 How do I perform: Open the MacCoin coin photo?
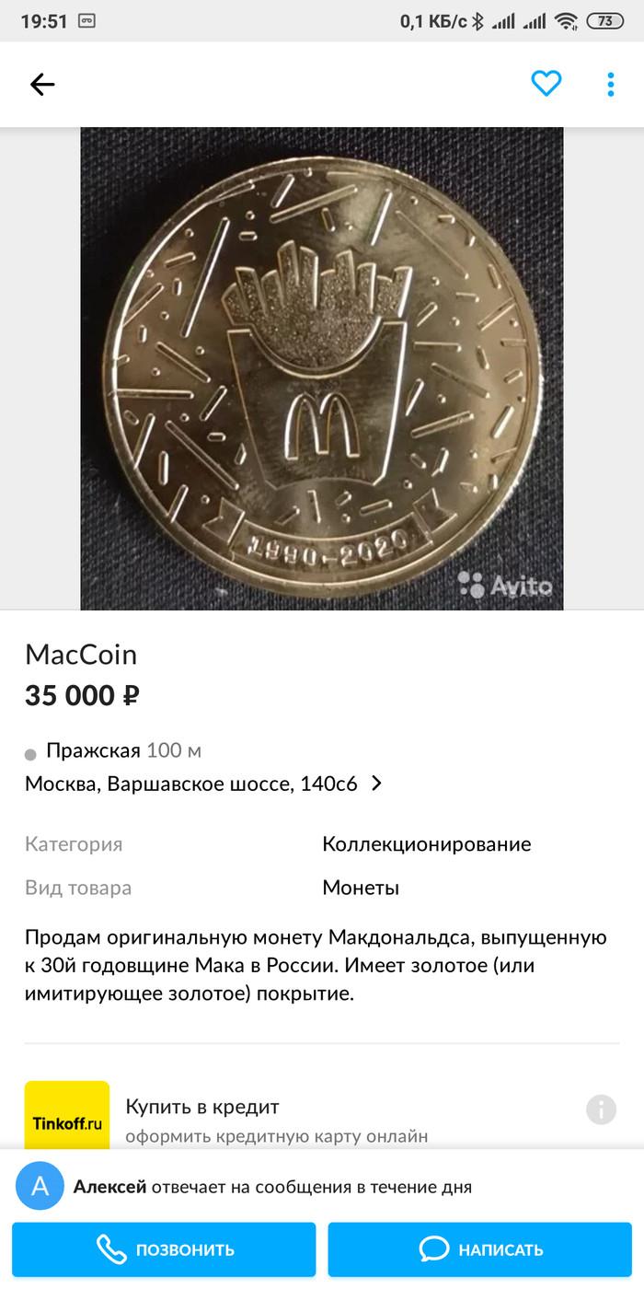pyautogui.click(x=322, y=368)
